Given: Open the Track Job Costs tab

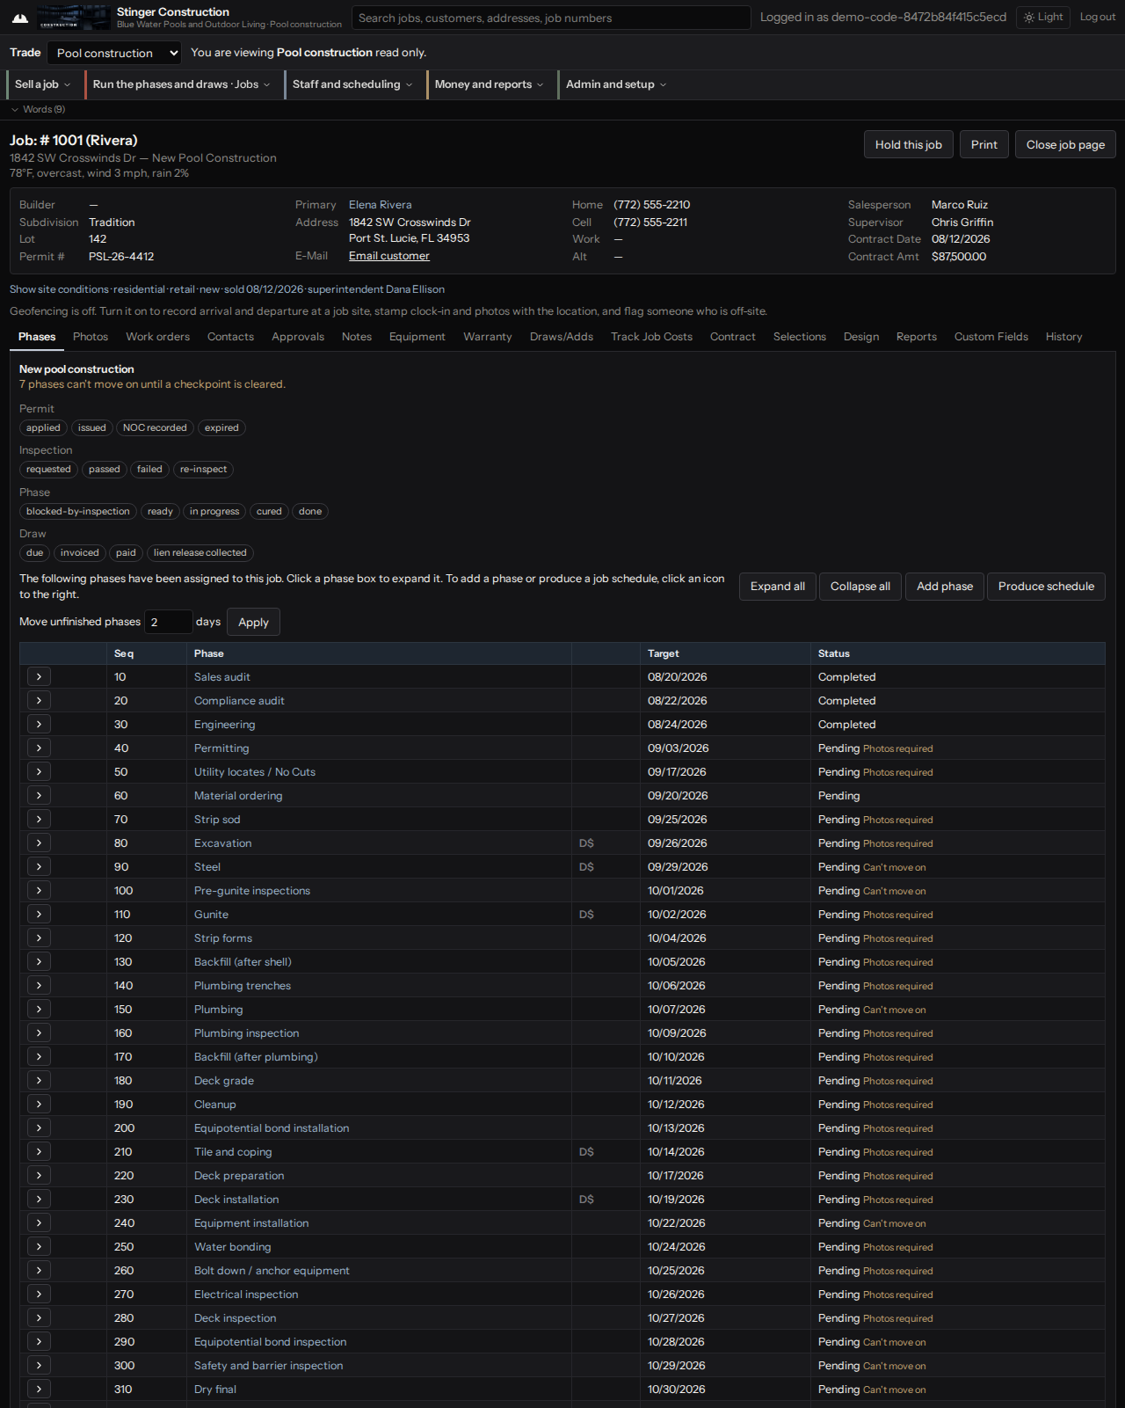Looking at the screenshot, I should pyautogui.click(x=652, y=337).
